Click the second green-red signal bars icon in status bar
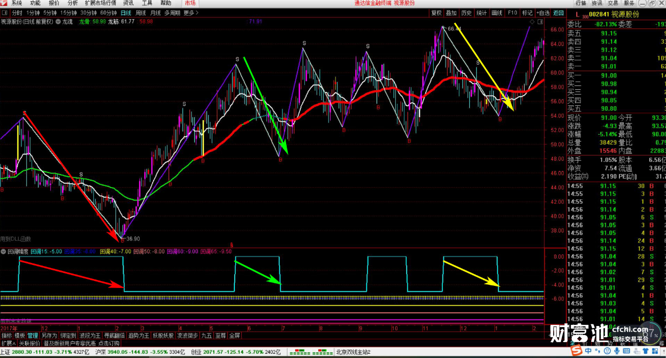The height and width of the screenshot is (358, 666). [323, 352]
